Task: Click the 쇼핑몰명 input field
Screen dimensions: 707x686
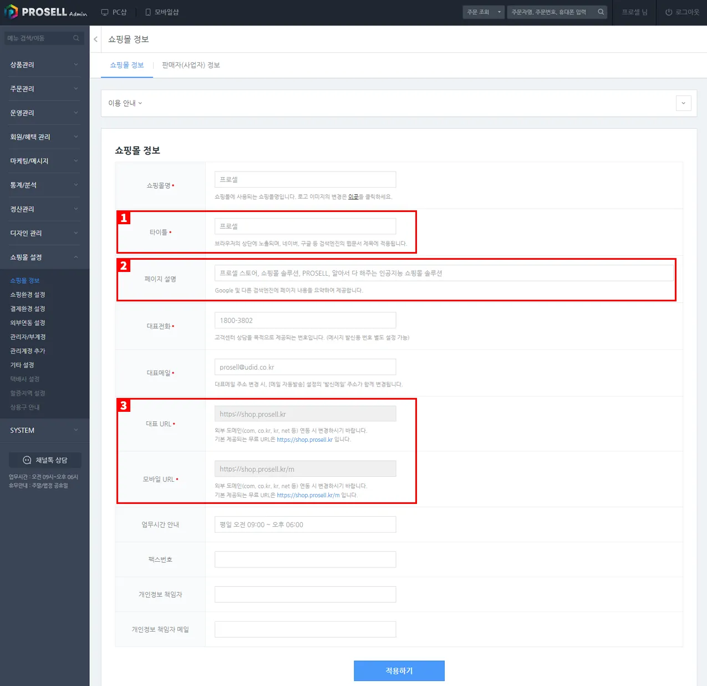Action: coord(306,180)
